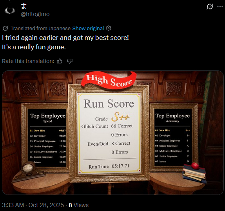Click the eye profile avatar
Image resolution: width=225 pixels, height=211 pixels.
10,10
